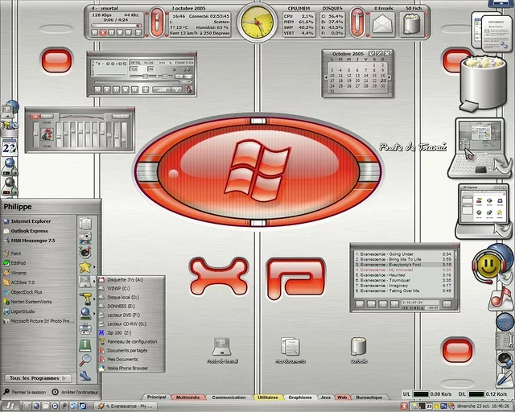Expand the yellow star favorites submenu
This screenshot has height=412, width=515.
pyautogui.click(x=86, y=266)
